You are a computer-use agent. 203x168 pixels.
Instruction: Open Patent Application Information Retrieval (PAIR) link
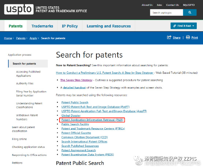92,120
